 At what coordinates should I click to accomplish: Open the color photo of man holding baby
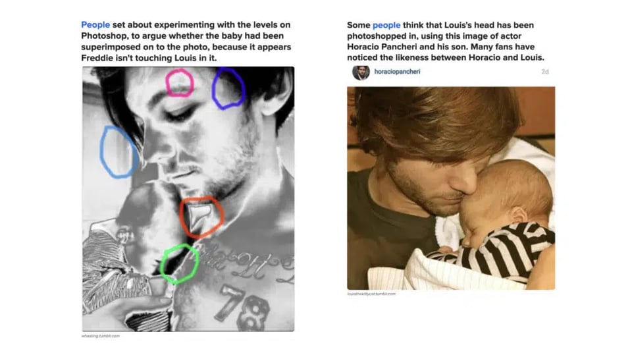(451, 188)
